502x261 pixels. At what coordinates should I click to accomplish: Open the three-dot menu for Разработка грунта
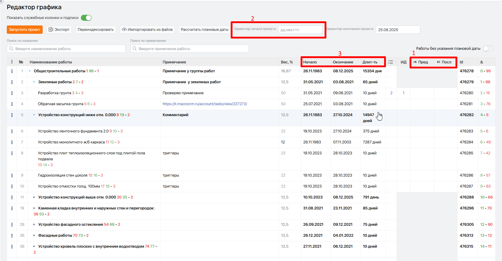click(12, 93)
